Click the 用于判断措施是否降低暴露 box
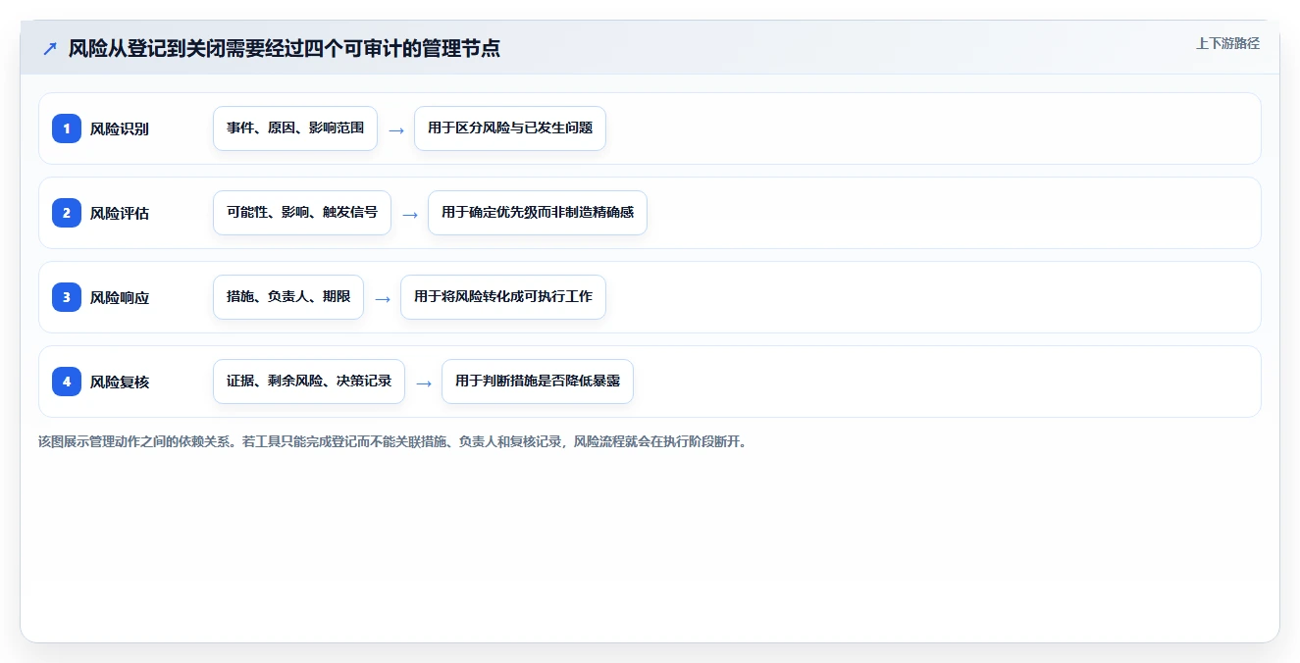 click(x=538, y=382)
